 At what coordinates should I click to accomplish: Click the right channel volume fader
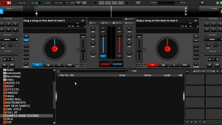tap(119, 35)
